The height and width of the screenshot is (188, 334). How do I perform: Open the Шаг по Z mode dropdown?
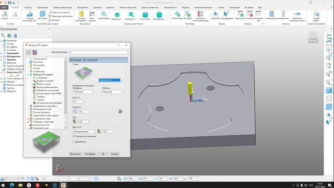(84, 132)
